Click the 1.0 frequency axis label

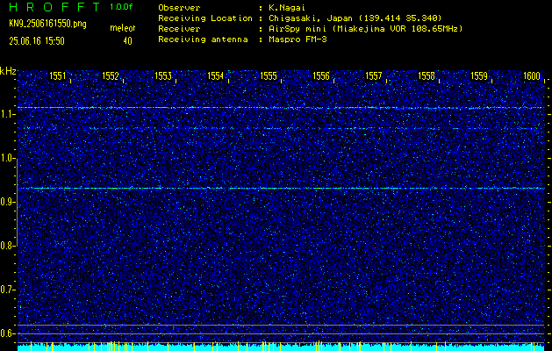pos(8,158)
